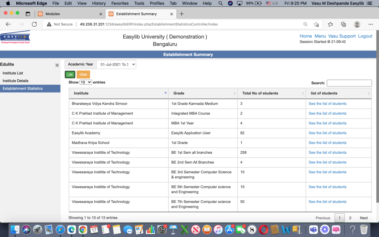
Task: See student list for Integrated MBA Course
Action: click(328, 113)
